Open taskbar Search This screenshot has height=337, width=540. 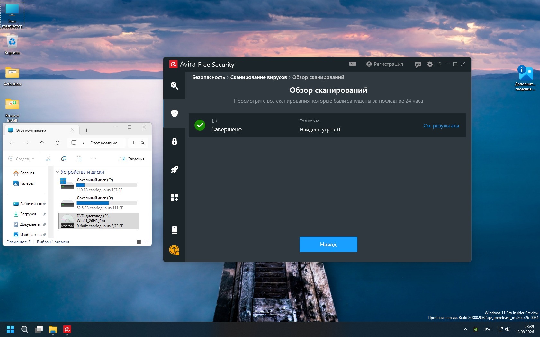[x=24, y=329]
